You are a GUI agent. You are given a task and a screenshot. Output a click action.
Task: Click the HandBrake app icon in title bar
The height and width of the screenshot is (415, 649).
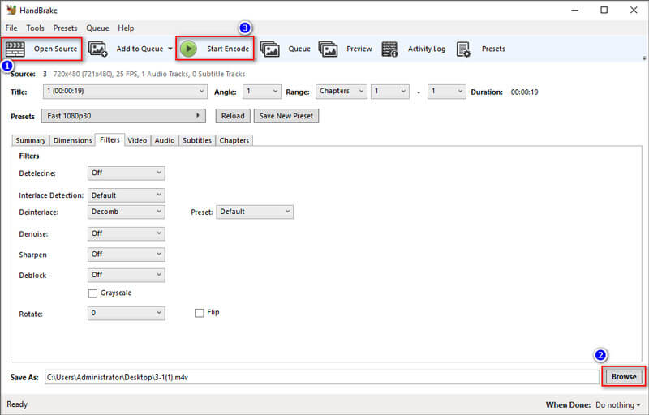pyautogui.click(x=11, y=10)
